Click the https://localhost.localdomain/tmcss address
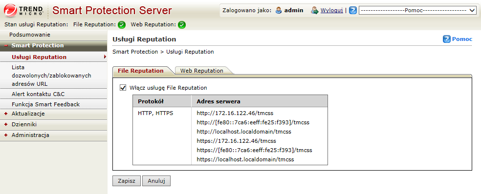 pyautogui.click(x=245, y=159)
